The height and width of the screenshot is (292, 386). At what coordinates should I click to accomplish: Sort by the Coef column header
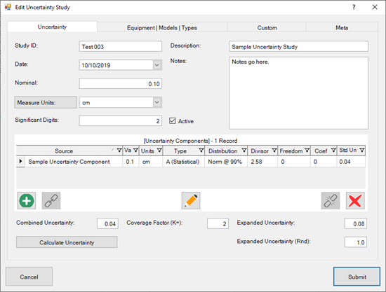click(321, 151)
